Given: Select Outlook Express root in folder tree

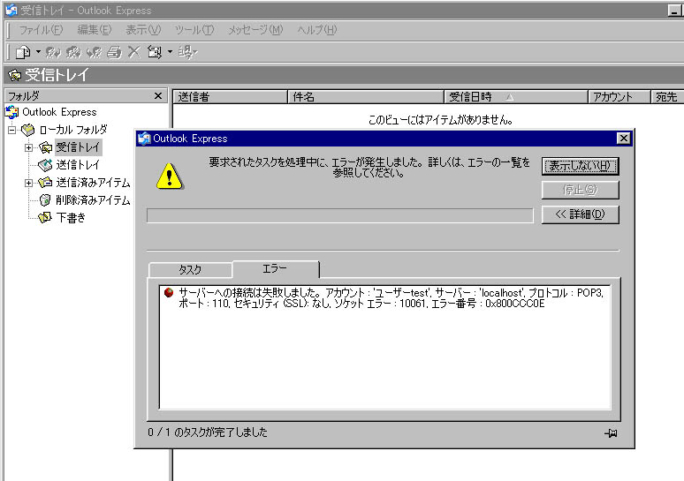Looking at the screenshot, I should tap(59, 112).
